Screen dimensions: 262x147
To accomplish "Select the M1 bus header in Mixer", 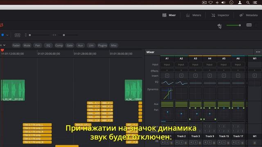I will pos(255,58).
